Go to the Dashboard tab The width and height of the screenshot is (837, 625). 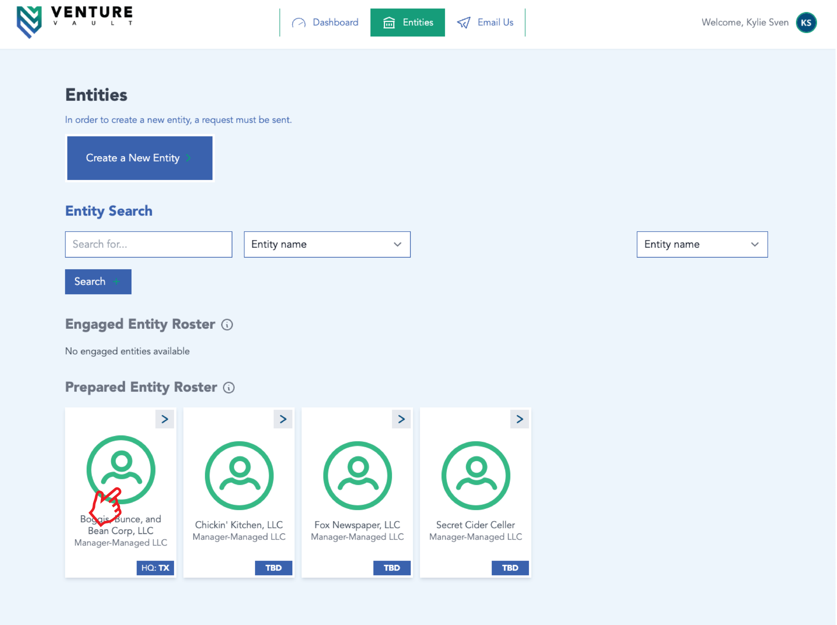pyautogui.click(x=325, y=23)
